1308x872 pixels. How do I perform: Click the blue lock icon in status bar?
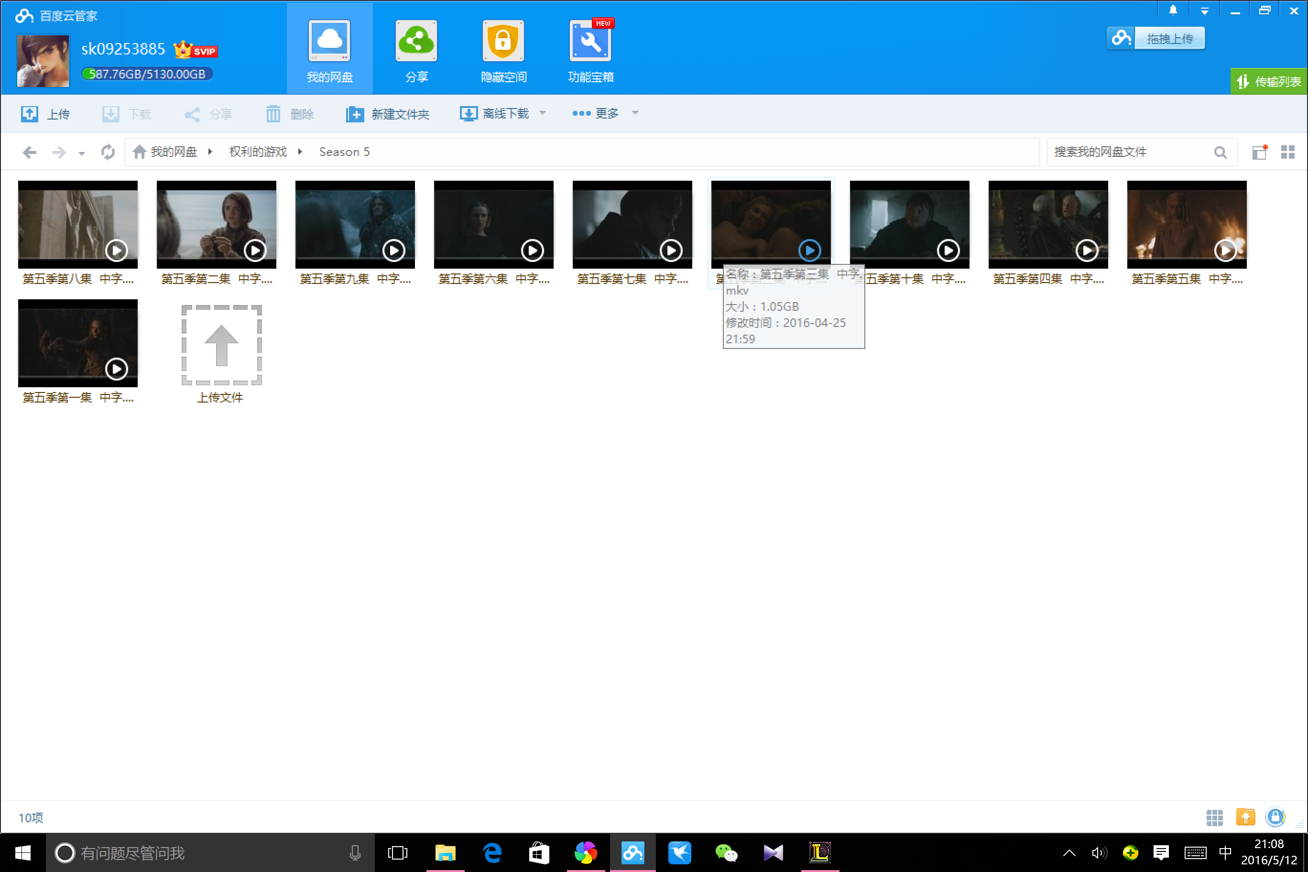(1275, 817)
